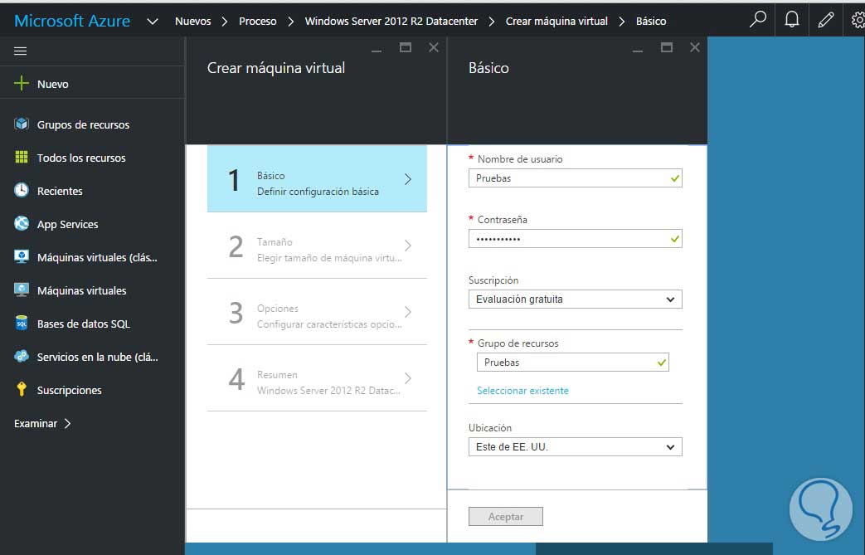Focus Grupo de recursos field

point(572,363)
